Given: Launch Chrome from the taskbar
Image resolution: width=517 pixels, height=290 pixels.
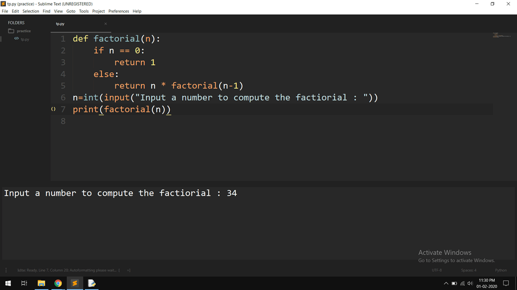Looking at the screenshot, I should pos(58,283).
